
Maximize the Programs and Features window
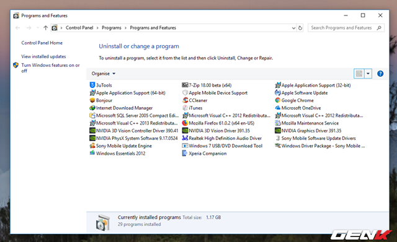tap(363, 15)
